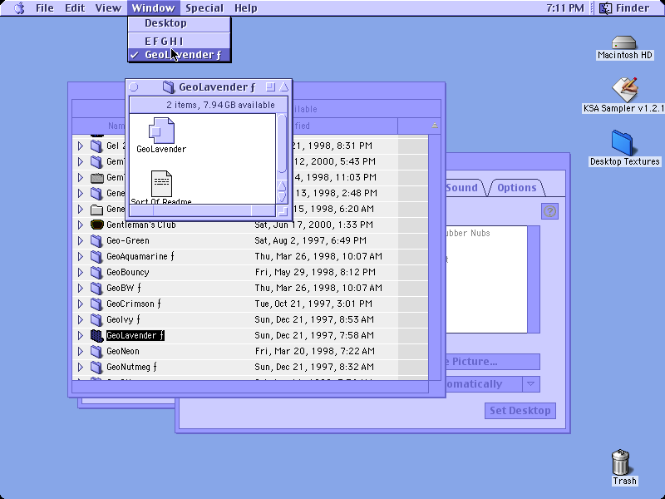This screenshot has width=665, height=499.
Task: Select the Sort Of Readme document icon
Action: [161, 184]
